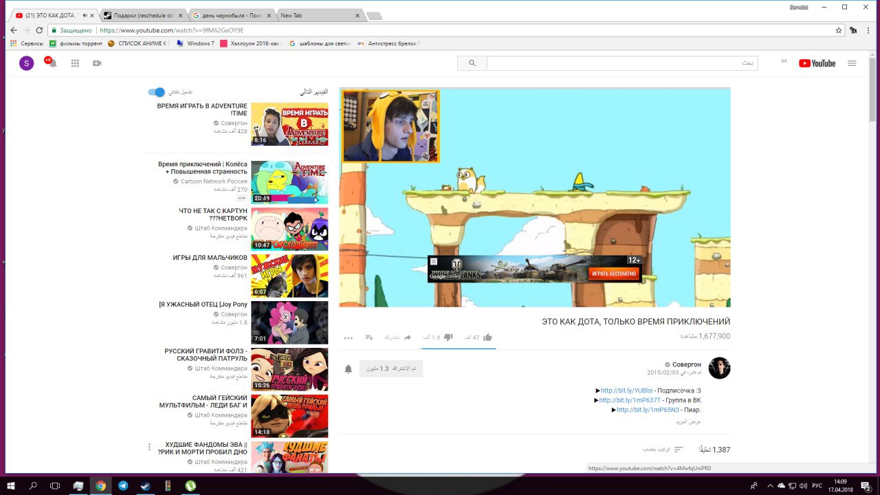The image size is (880, 495).
Task: Dislike the video with thumbs down
Action: click(448, 338)
